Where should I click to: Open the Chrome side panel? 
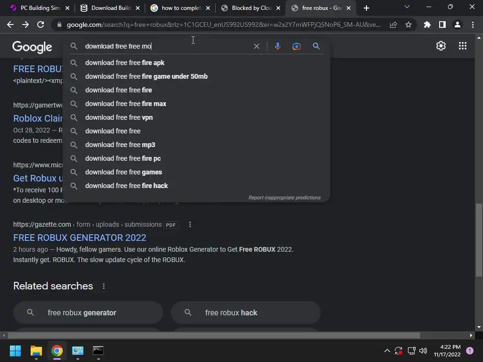[442, 25]
